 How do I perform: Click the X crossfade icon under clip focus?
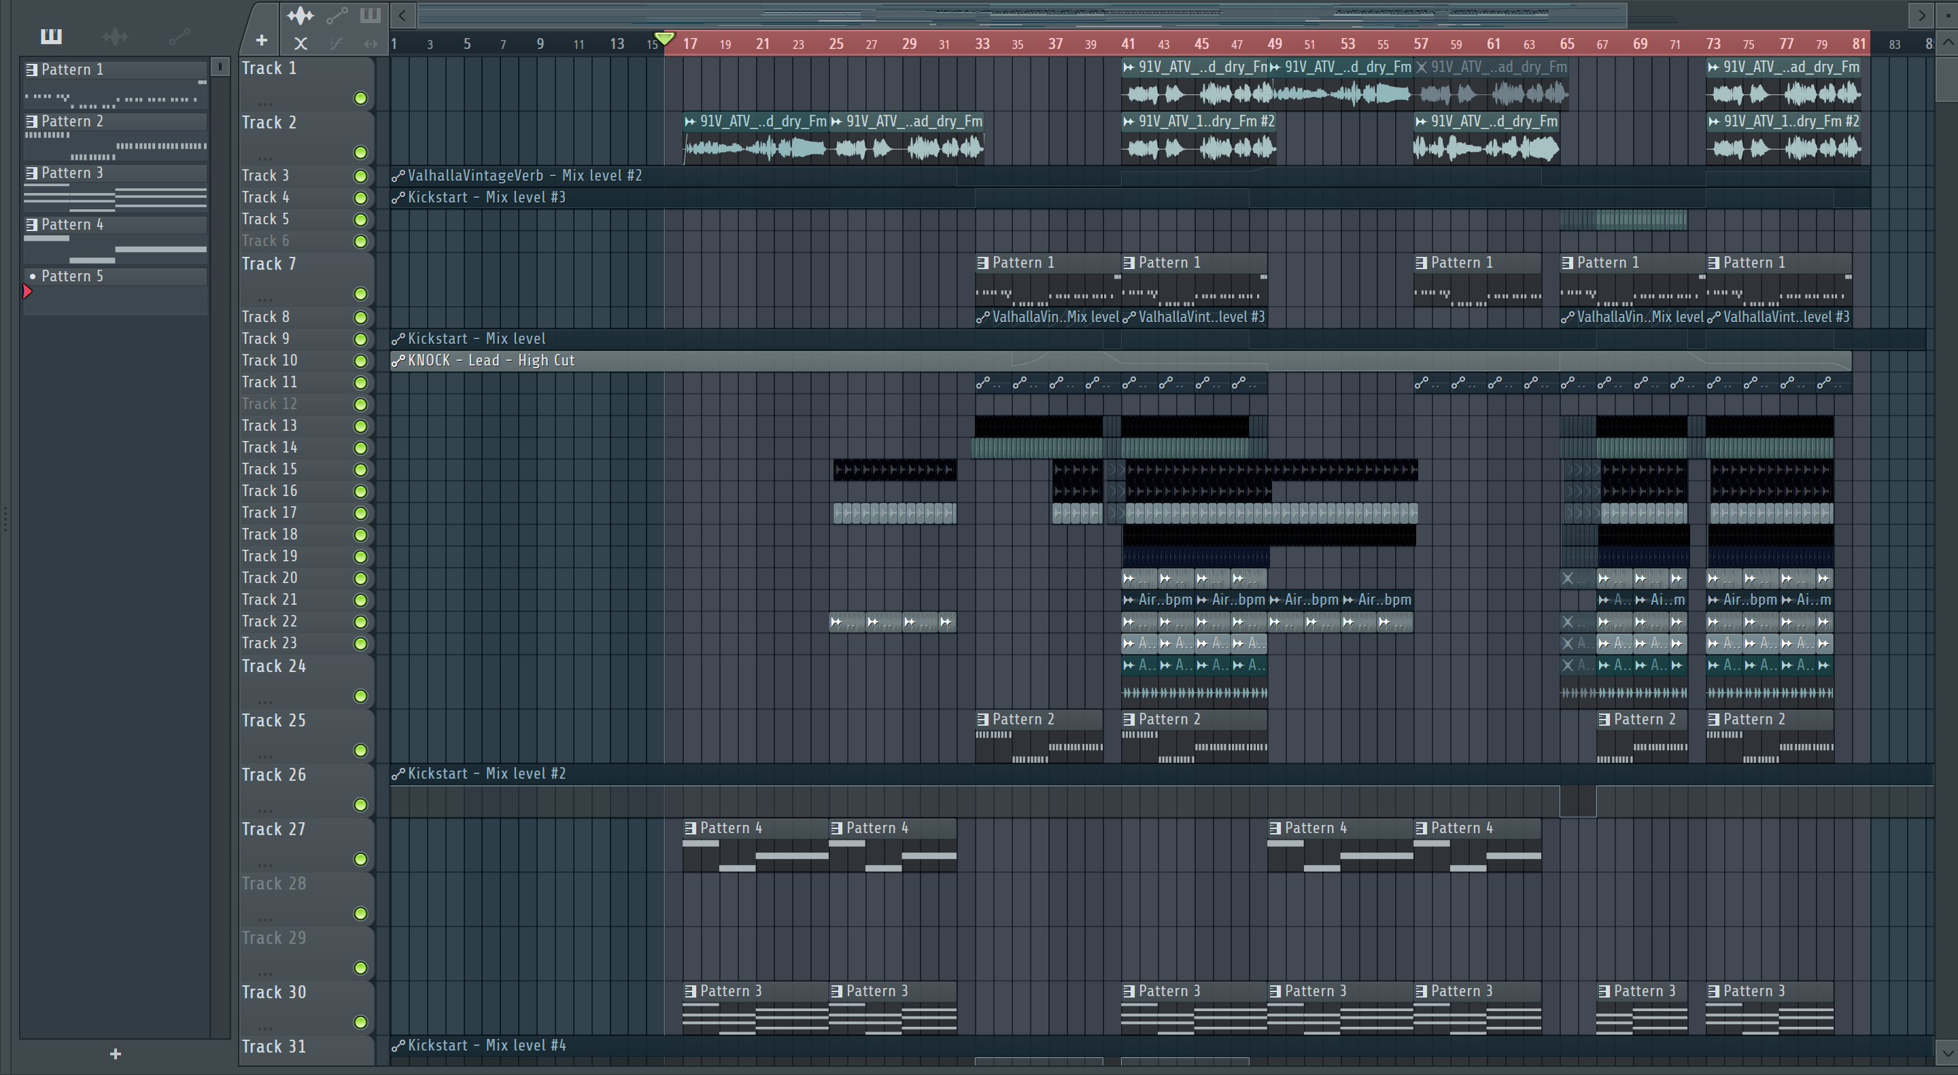[x=301, y=43]
